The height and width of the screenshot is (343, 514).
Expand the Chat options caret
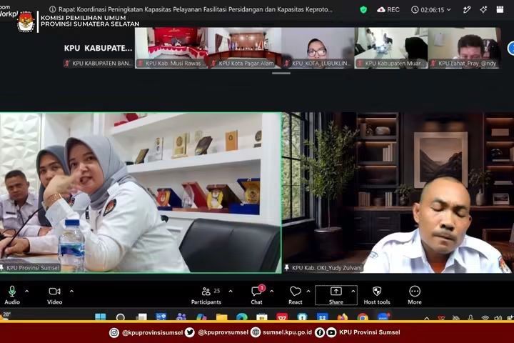[271, 291]
